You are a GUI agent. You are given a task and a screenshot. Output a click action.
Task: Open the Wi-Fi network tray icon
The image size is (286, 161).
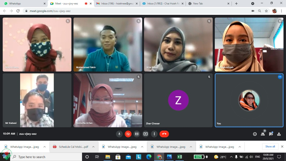point(247,157)
